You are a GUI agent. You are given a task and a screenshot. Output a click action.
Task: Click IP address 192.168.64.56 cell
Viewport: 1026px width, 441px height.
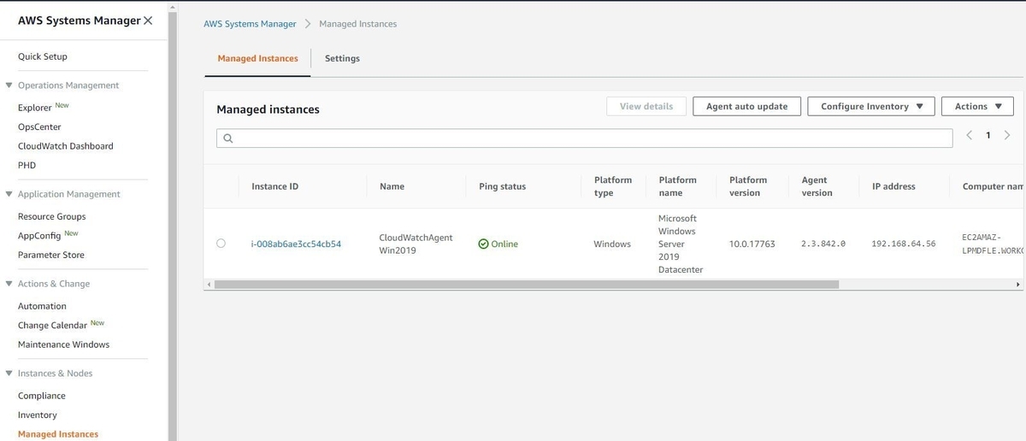904,244
